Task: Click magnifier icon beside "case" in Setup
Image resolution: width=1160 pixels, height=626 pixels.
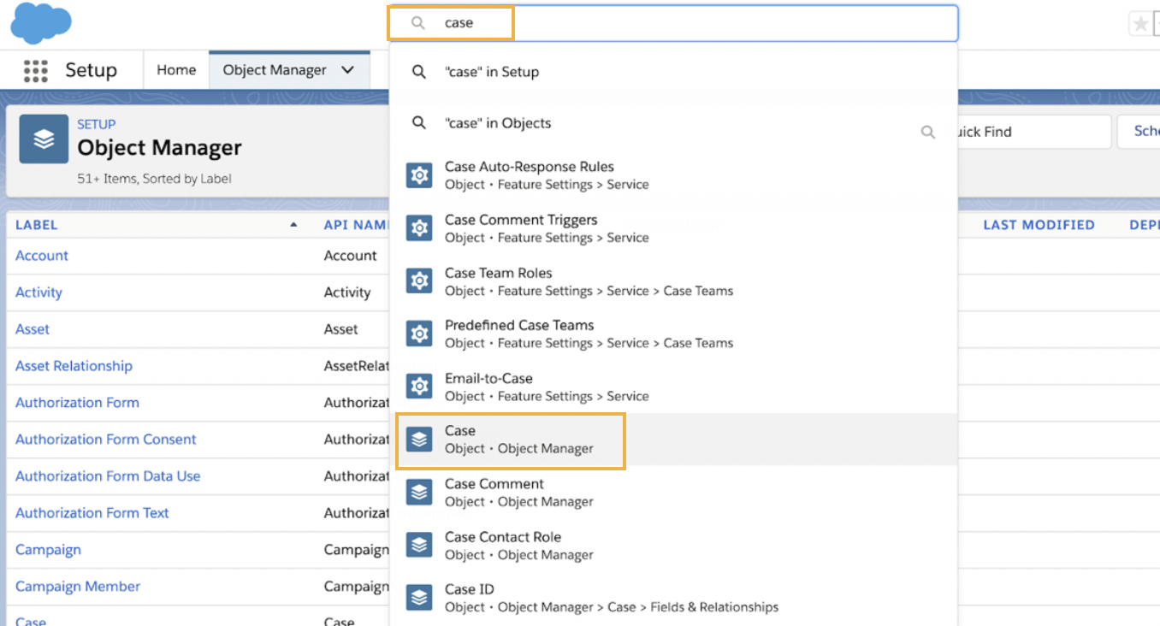Action: 419,72
